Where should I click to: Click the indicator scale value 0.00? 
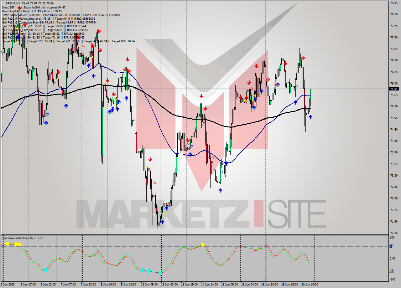[x=393, y=258]
